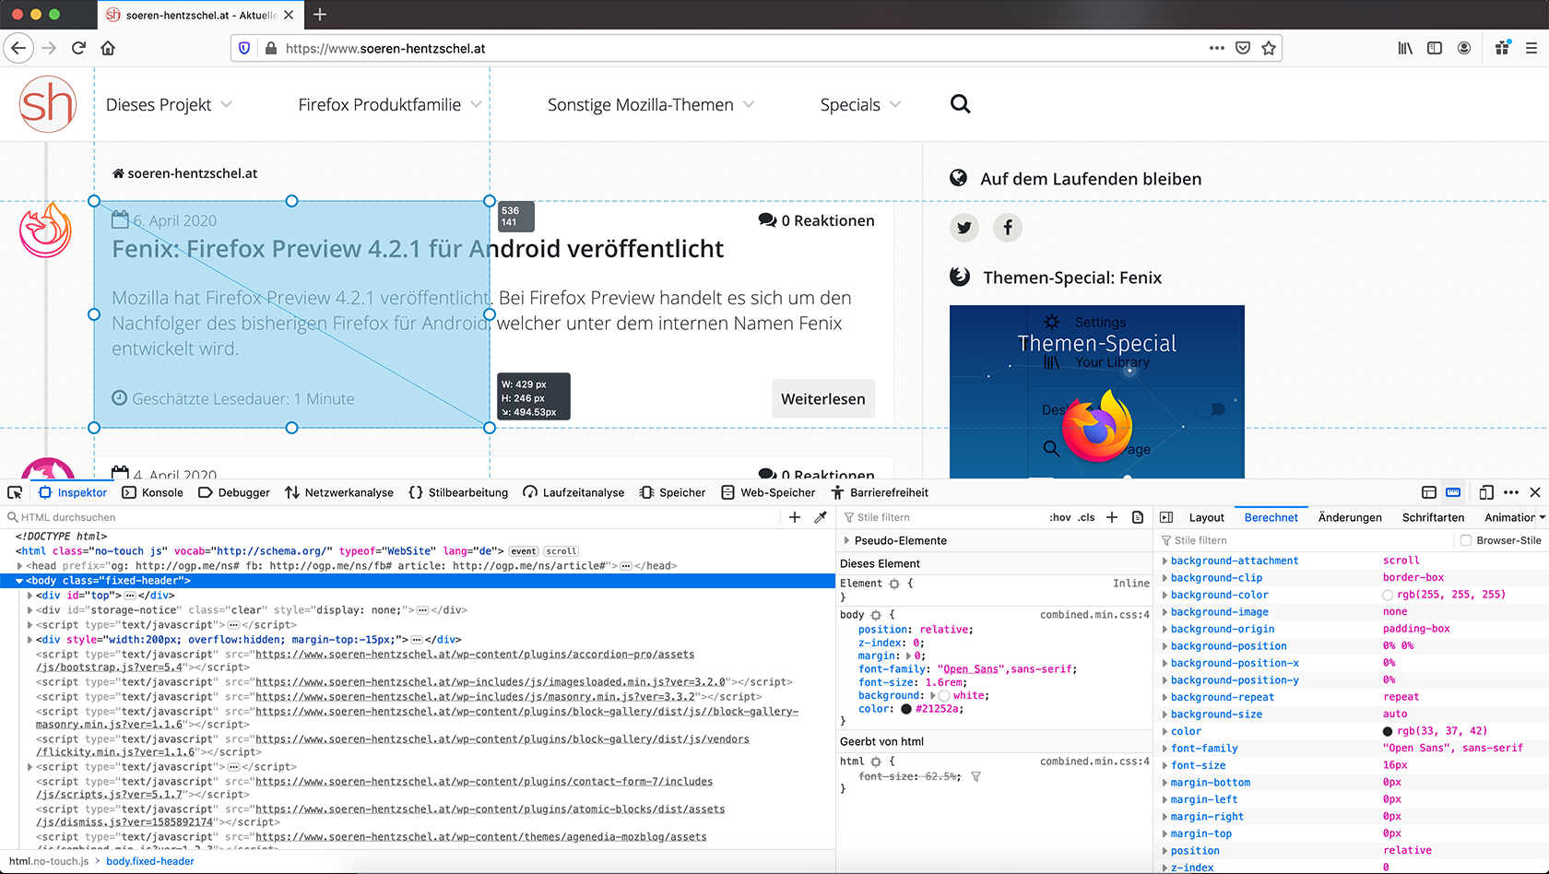Image resolution: width=1549 pixels, height=874 pixels.
Task: Go back to the previous page
Action: pyautogui.click(x=18, y=48)
